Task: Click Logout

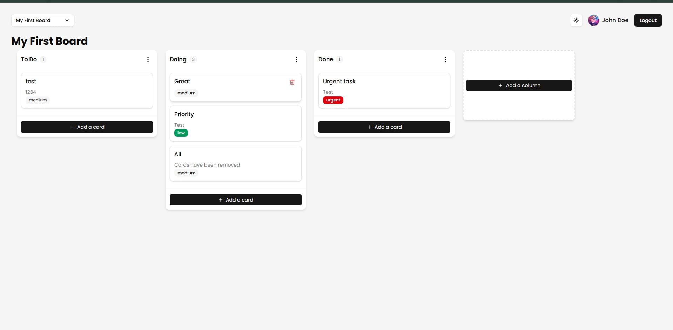Action: [x=648, y=20]
